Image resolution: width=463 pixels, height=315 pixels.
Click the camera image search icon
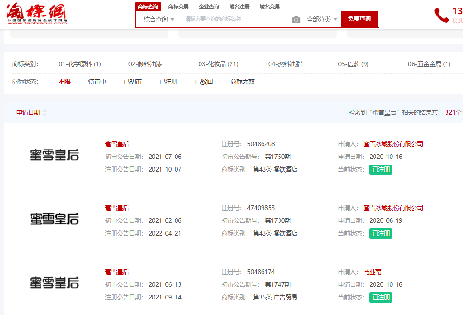[296, 19]
